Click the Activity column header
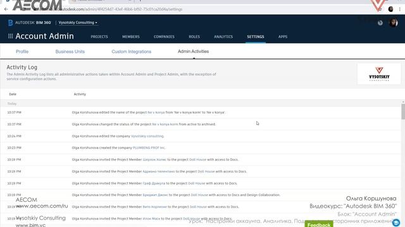The width and height of the screenshot is (405, 227). (x=80, y=94)
